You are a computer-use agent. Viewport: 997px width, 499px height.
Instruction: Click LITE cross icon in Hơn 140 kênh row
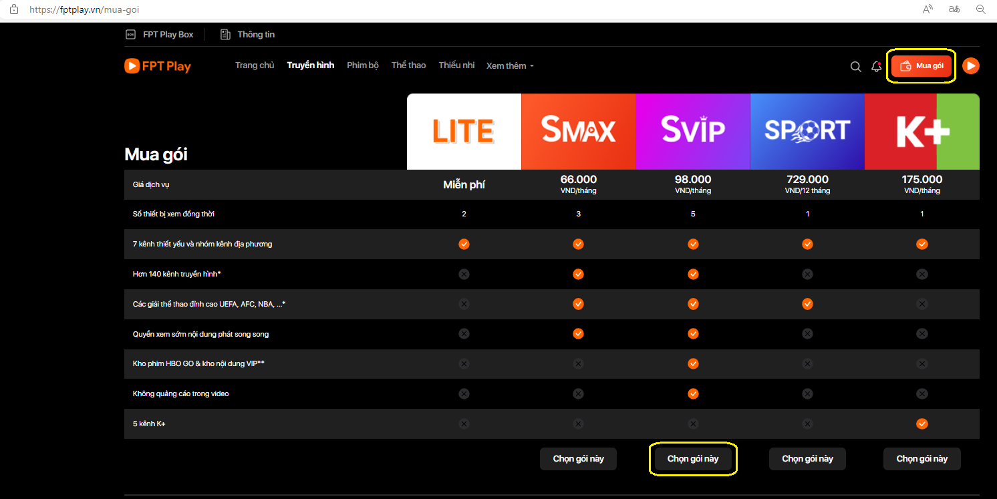click(464, 274)
